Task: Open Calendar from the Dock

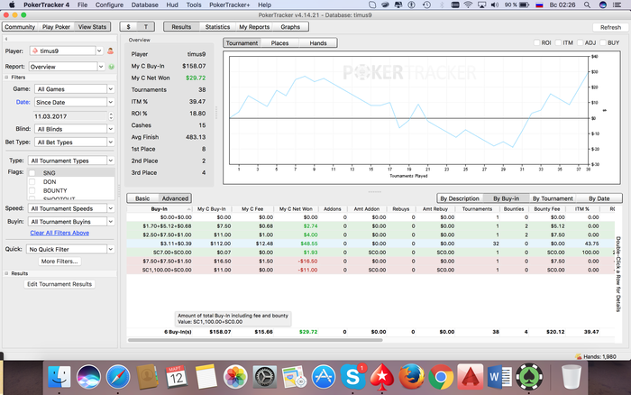Action: click(177, 377)
